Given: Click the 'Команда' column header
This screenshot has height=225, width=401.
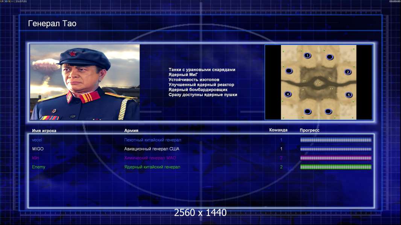Looking at the screenshot, I should pos(278,130).
